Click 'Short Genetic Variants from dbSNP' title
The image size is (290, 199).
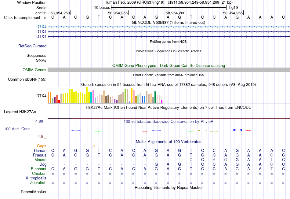(x=169, y=75)
